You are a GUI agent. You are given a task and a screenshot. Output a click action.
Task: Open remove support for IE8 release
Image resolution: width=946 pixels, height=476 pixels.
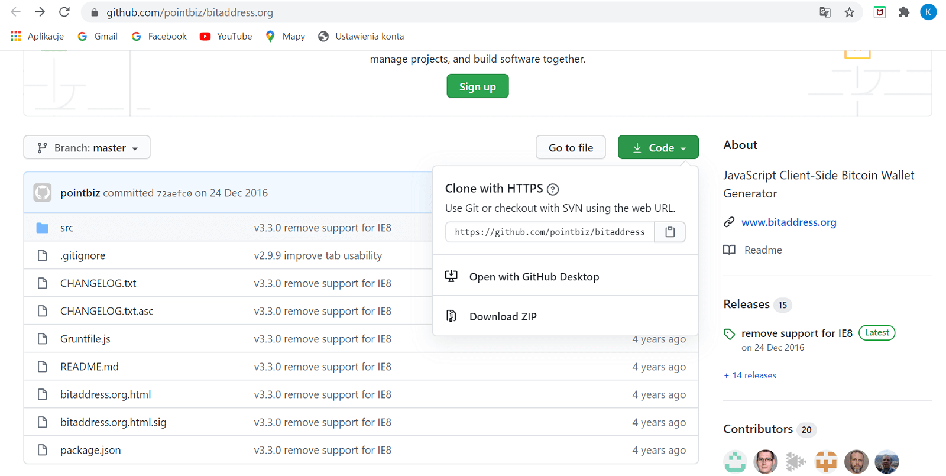tap(797, 333)
